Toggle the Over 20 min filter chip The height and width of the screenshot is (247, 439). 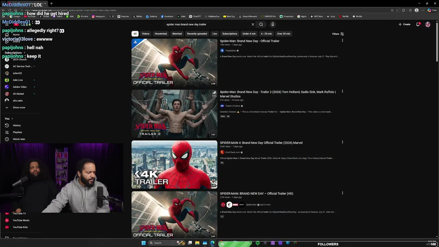pos(284,34)
